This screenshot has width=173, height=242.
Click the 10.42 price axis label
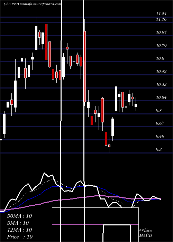pyautogui.click(x=161, y=72)
